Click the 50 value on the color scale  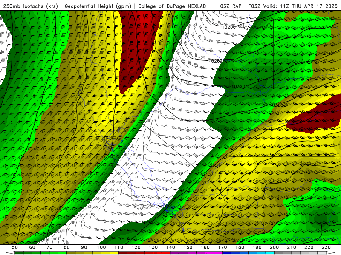click(15, 247)
